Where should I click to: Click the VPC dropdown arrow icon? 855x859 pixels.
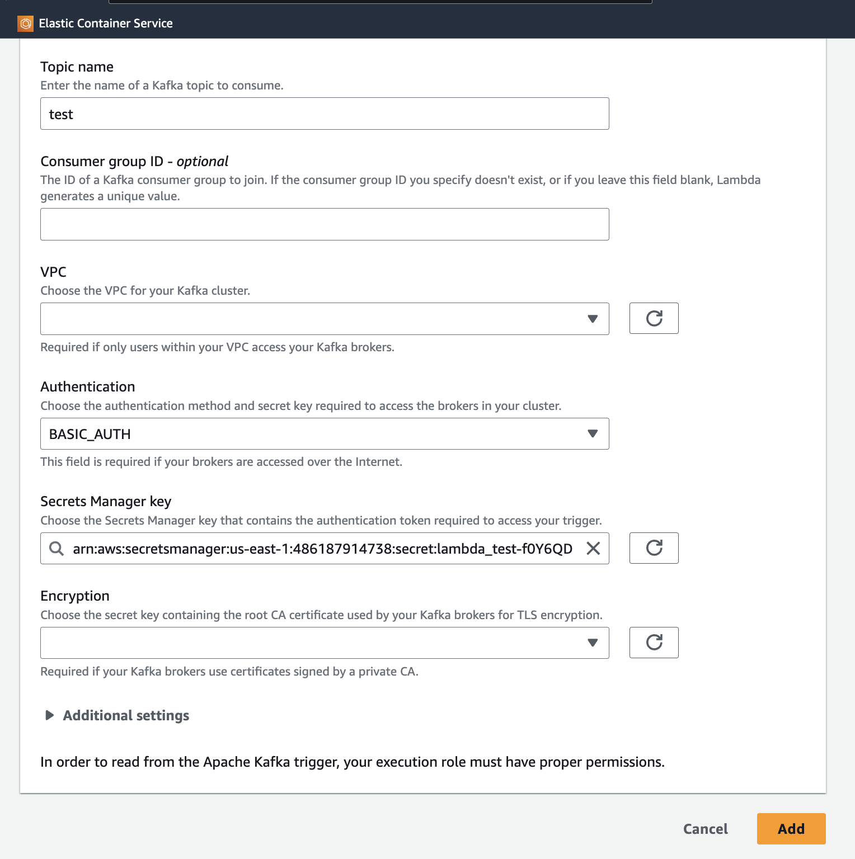pyautogui.click(x=593, y=319)
